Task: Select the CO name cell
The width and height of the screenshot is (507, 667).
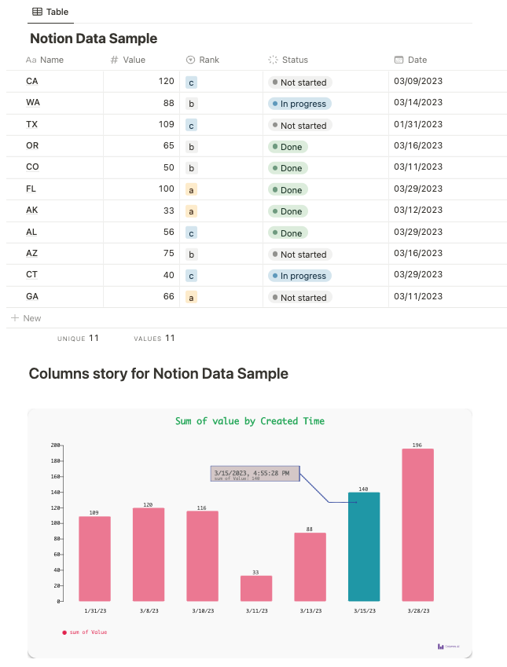Action: pos(32,167)
